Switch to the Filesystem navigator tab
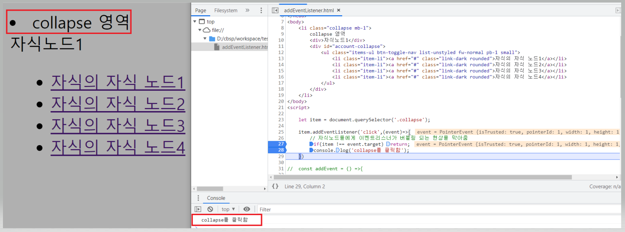625x232 pixels. [226, 11]
